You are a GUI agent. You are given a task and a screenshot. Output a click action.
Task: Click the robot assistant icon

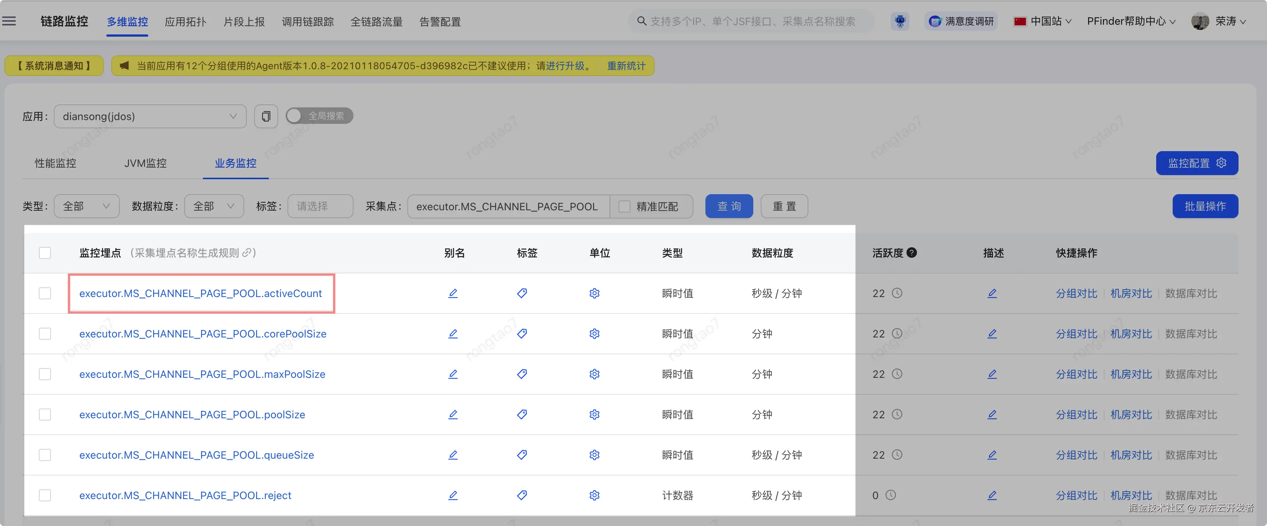(900, 21)
